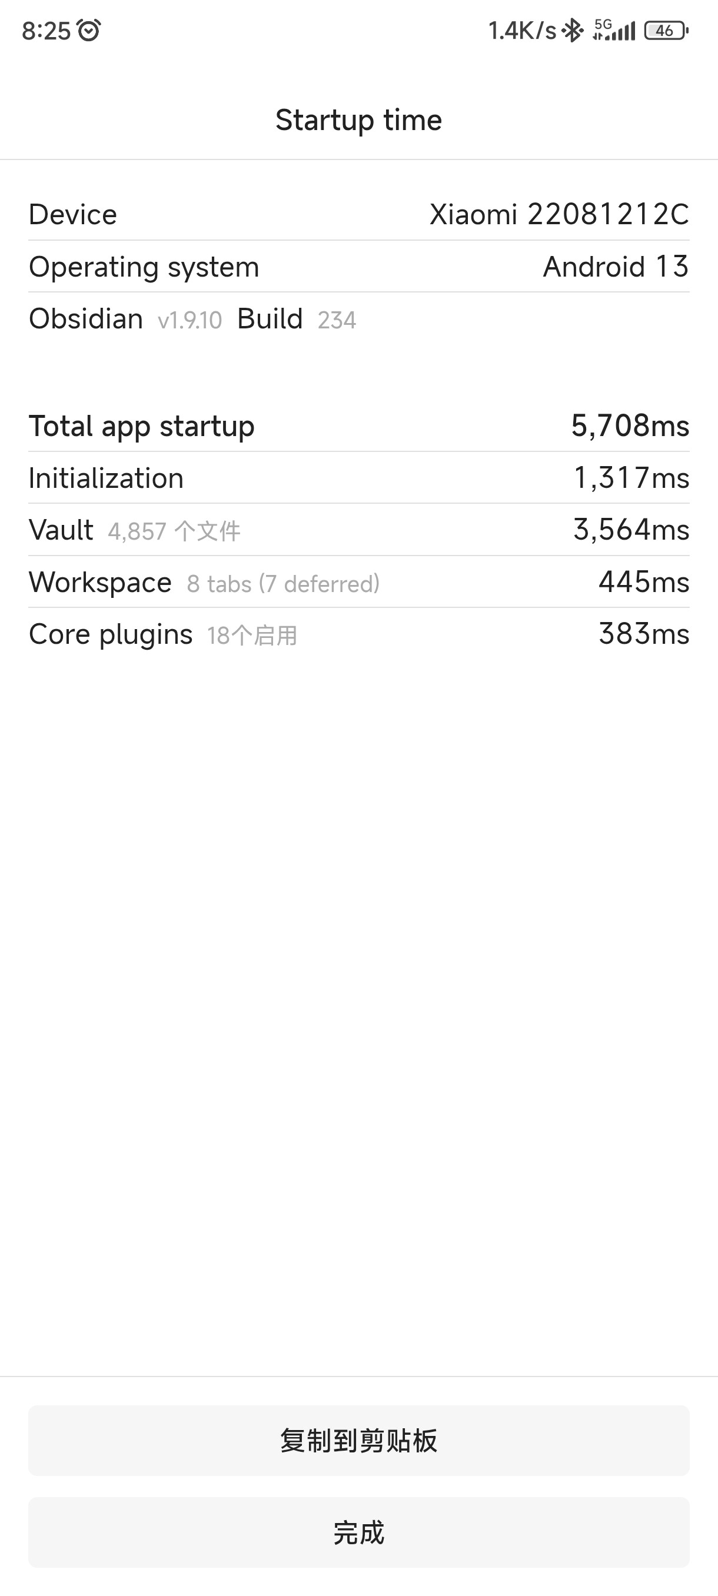Tap the alarm clock status icon
This screenshot has height=1596, width=718.
pyautogui.click(x=89, y=31)
